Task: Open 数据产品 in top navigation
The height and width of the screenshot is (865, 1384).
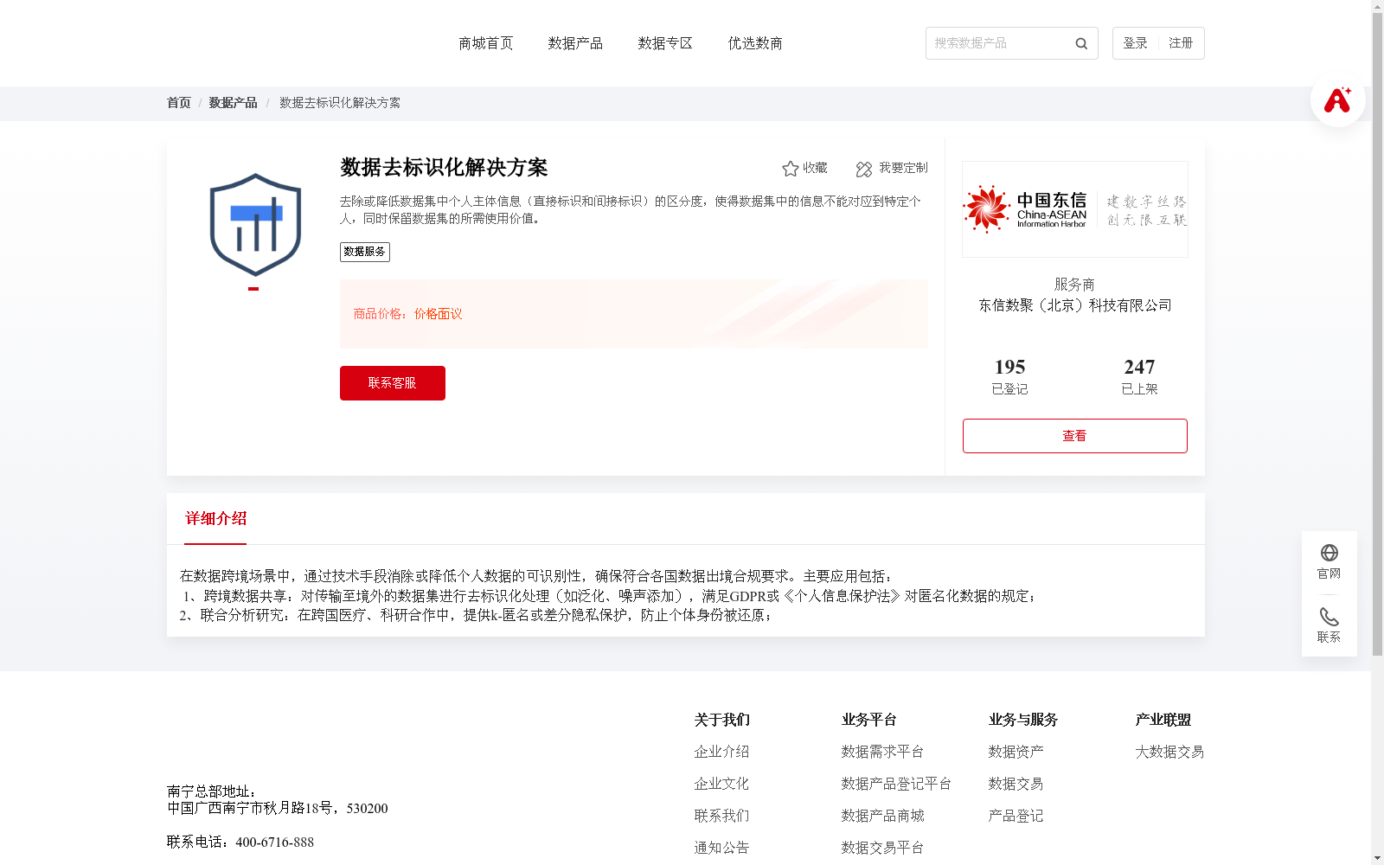Action: tap(575, 43)
